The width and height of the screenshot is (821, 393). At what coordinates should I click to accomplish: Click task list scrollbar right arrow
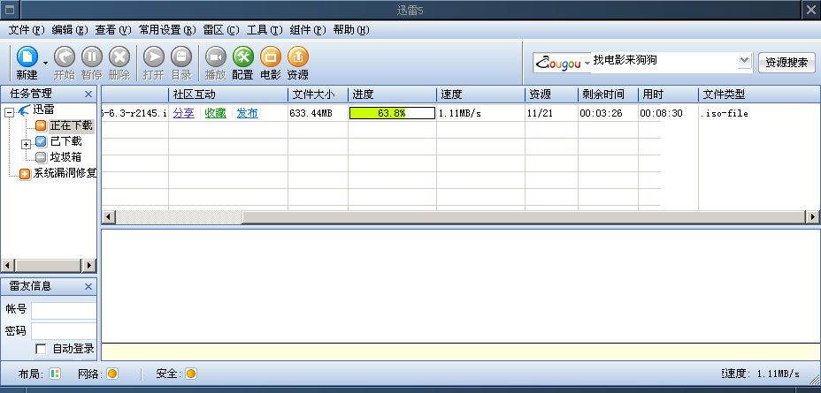(813, 217)
